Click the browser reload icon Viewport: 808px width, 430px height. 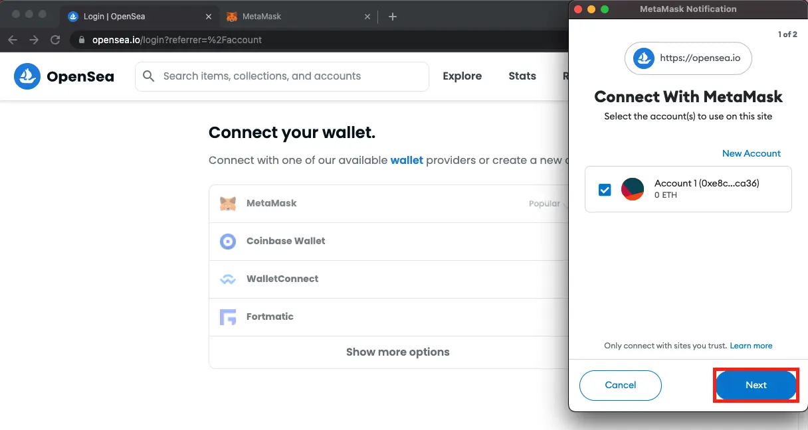click(55, 40)
